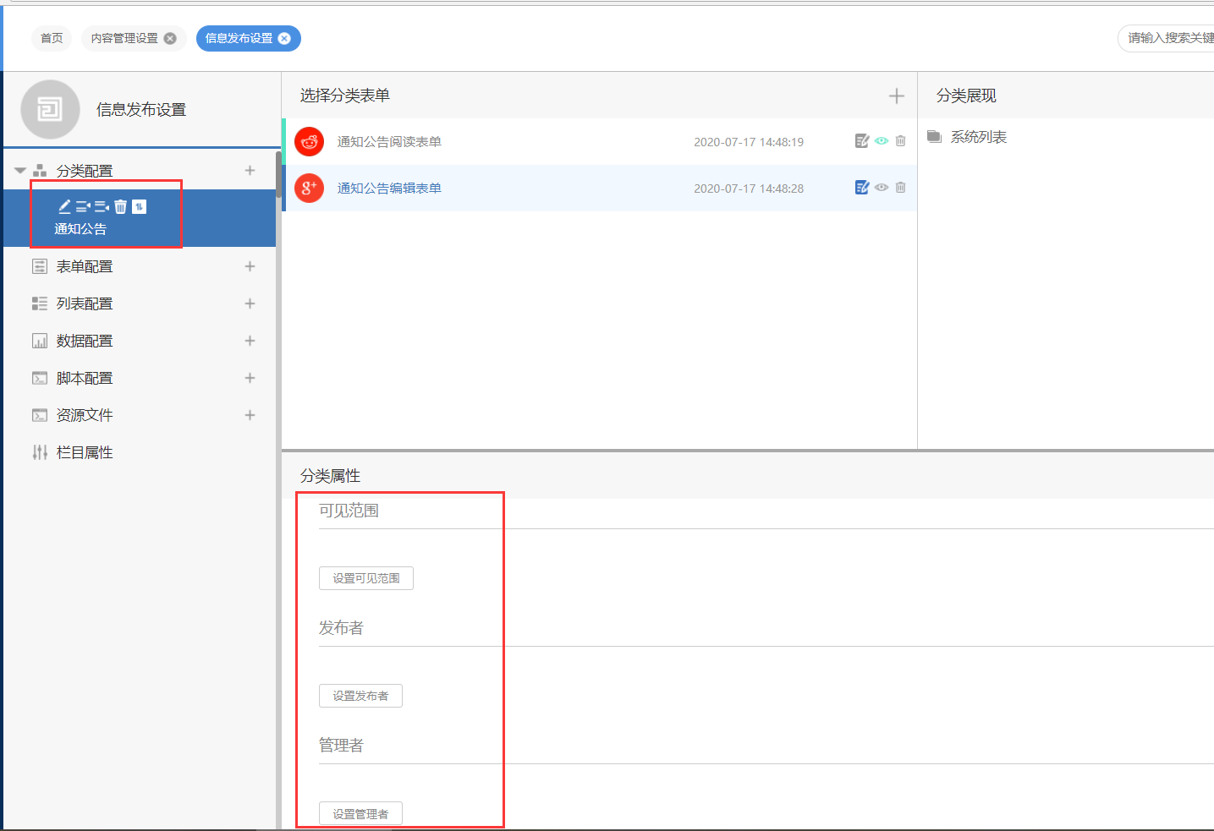Image resolution: width=1214 pixels, height=831 pixels.
Task: Click the edit-form icon for 通知公告阅读表单
Action: (861, 141)
